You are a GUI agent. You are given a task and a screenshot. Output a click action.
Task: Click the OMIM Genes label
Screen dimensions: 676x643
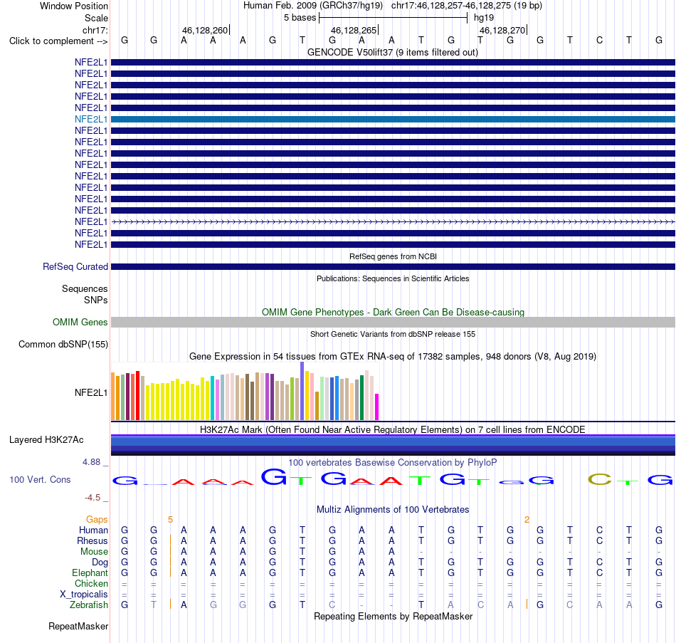click(x=80, y=323)
